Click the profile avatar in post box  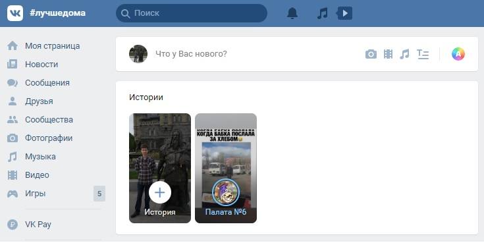[x=138, y=54]
